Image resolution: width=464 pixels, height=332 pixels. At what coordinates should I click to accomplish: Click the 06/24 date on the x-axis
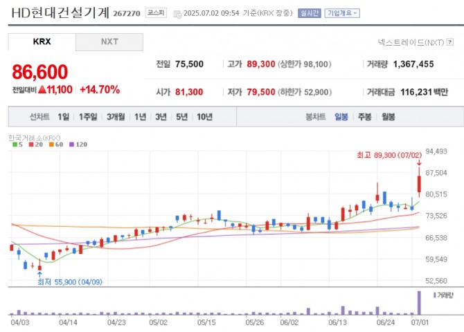pyautogui.click(x=386, y=322)
